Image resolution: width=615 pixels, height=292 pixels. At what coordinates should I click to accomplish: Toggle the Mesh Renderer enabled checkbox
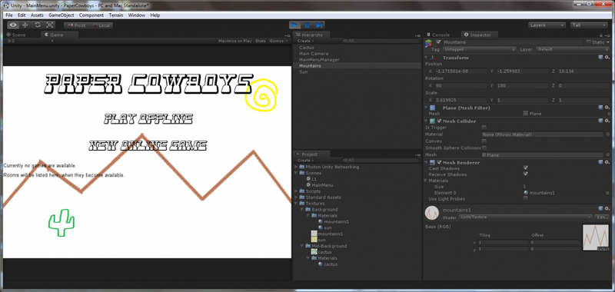pos(439,162)
